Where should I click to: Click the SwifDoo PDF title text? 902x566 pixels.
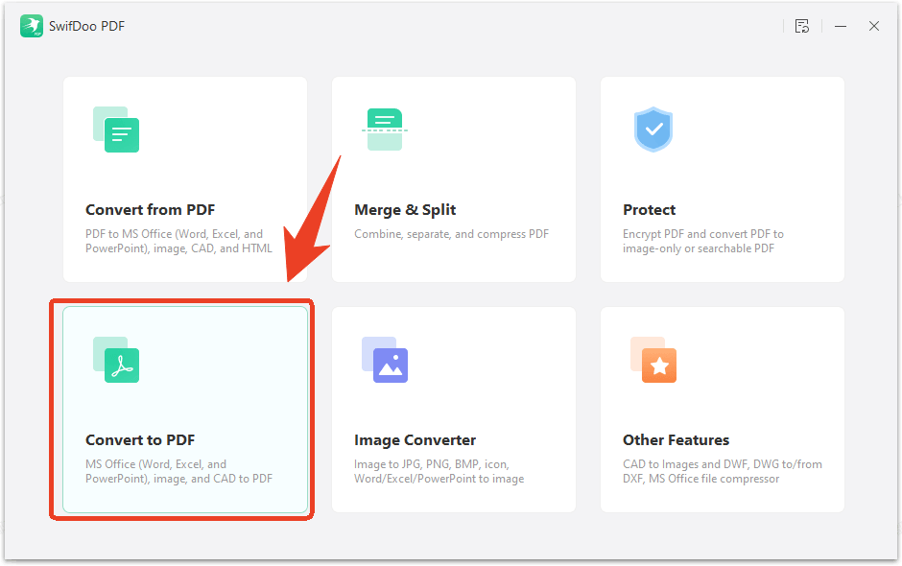87,26
